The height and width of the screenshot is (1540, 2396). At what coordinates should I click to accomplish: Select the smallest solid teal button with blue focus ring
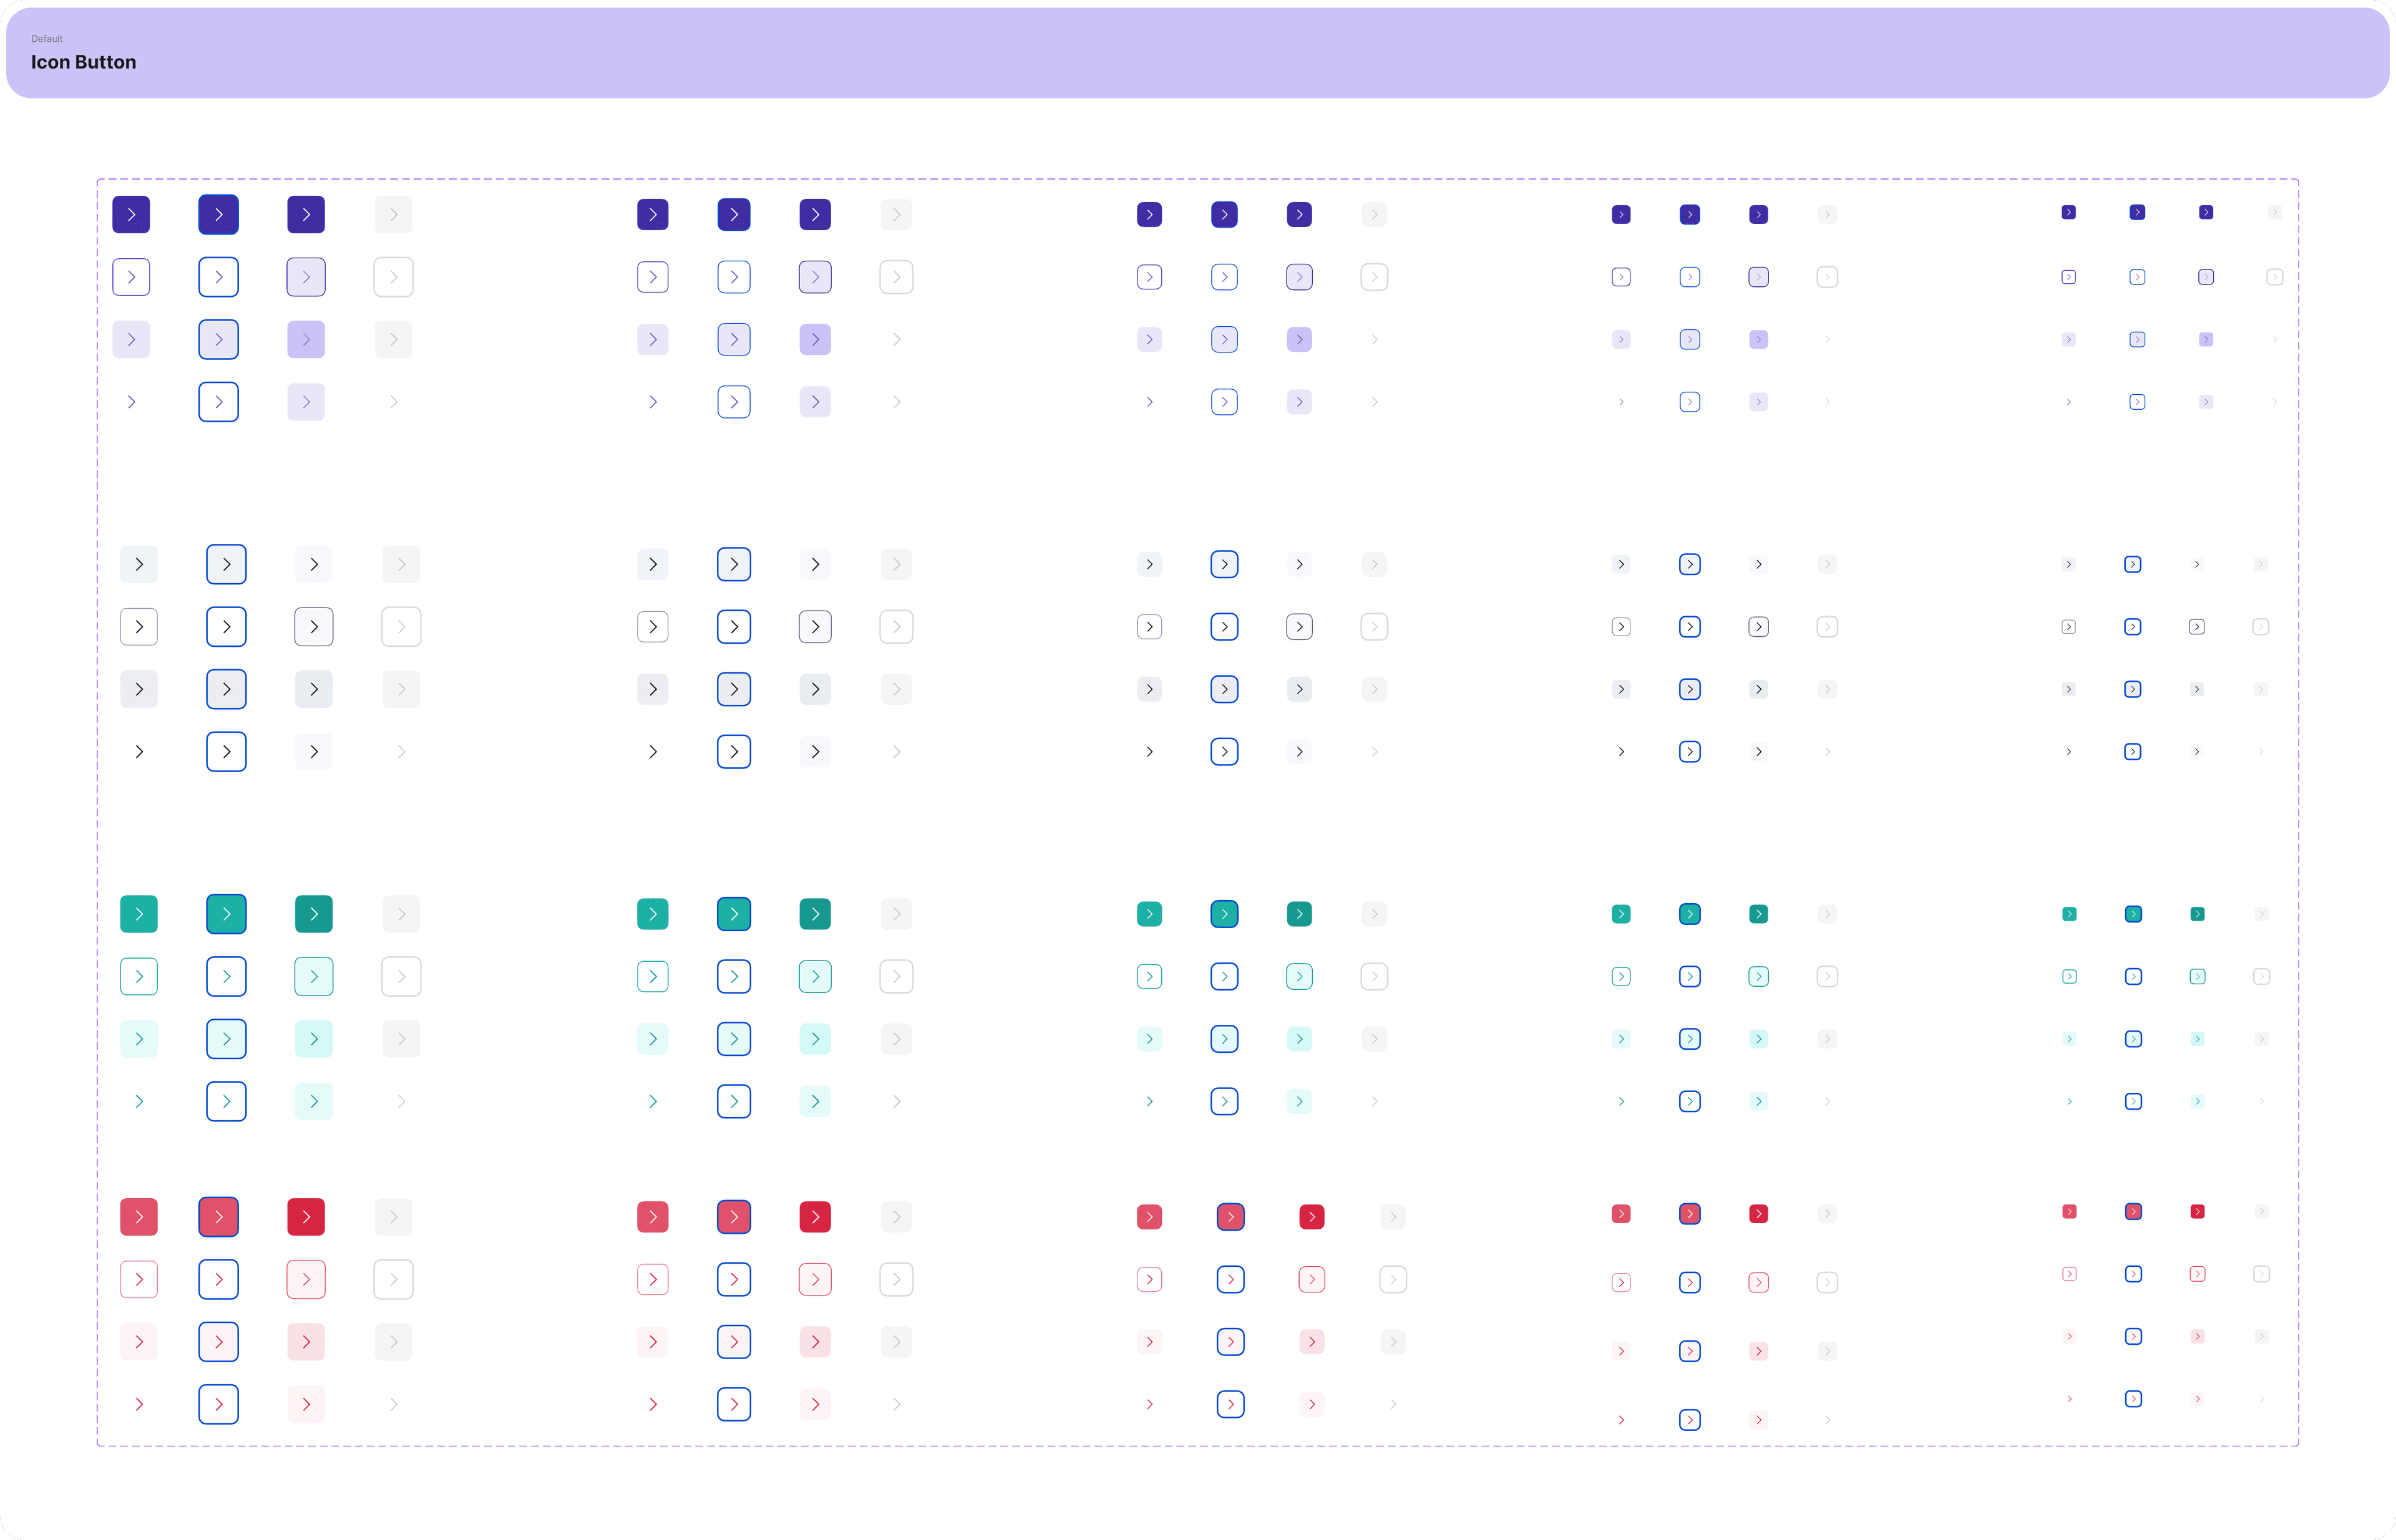[2134, 914]
